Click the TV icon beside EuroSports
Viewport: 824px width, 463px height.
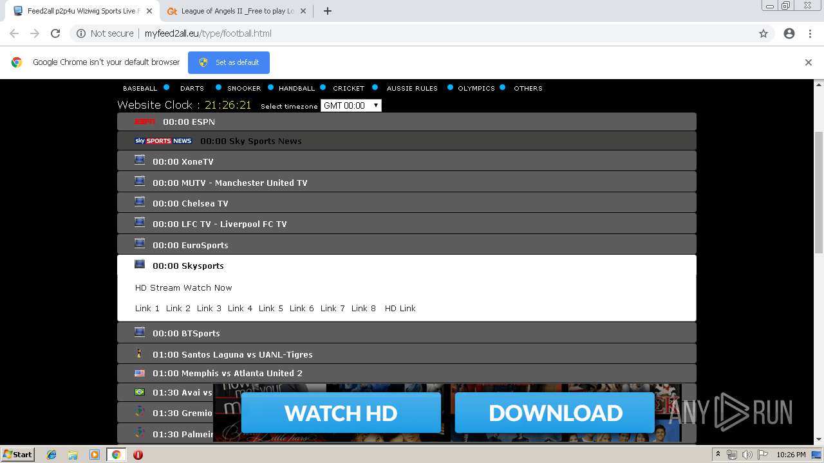click(140, 244)
